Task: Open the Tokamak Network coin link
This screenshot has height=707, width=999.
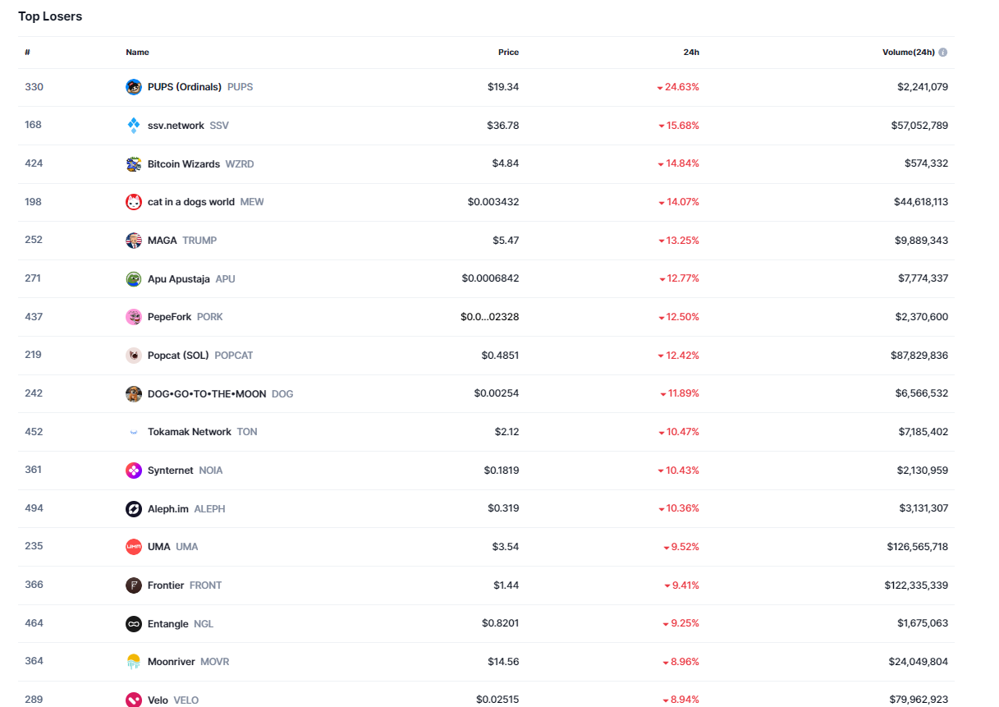Action: pos(190,432)
